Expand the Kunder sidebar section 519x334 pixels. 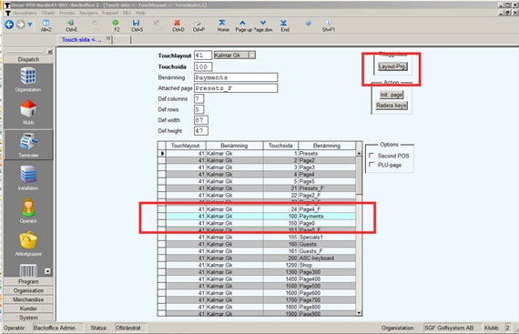pos(28,309)
